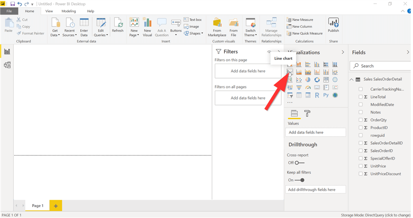Toggle the Keep all filters switch
413x218 pixels.
pyautogui.click(x=300, y=180)
